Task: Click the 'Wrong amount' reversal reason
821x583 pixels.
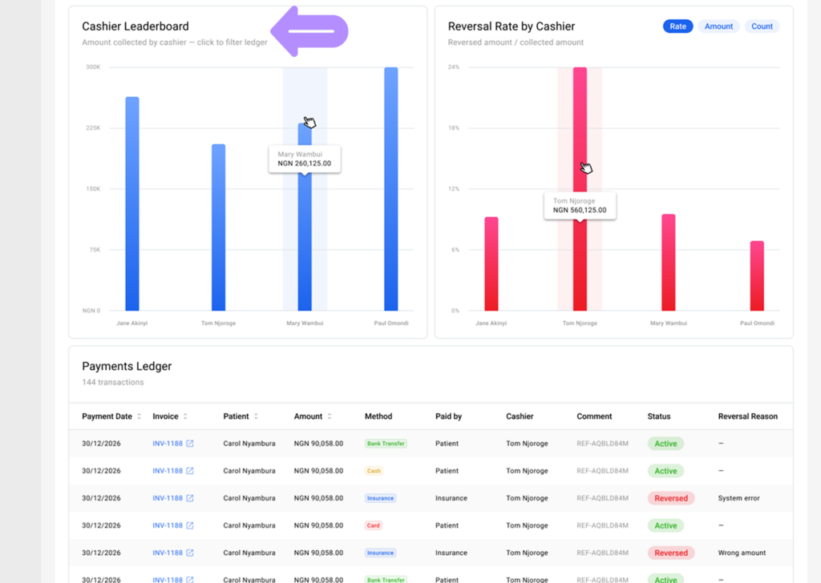Action: pos(742,553)
